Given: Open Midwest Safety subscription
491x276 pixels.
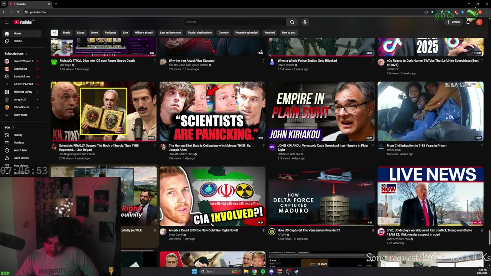Looking at the screenshot, I should pos(21,92).
